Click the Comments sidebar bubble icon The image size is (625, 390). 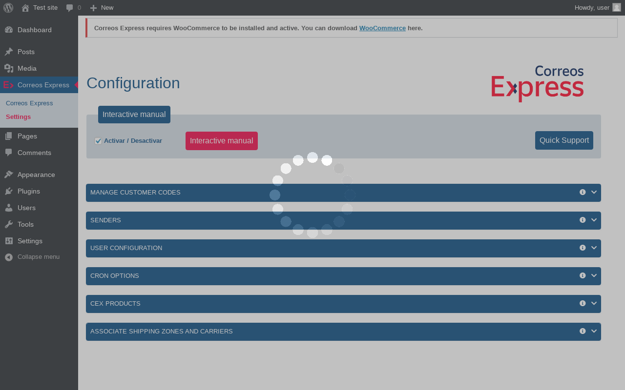coord(9,153)
